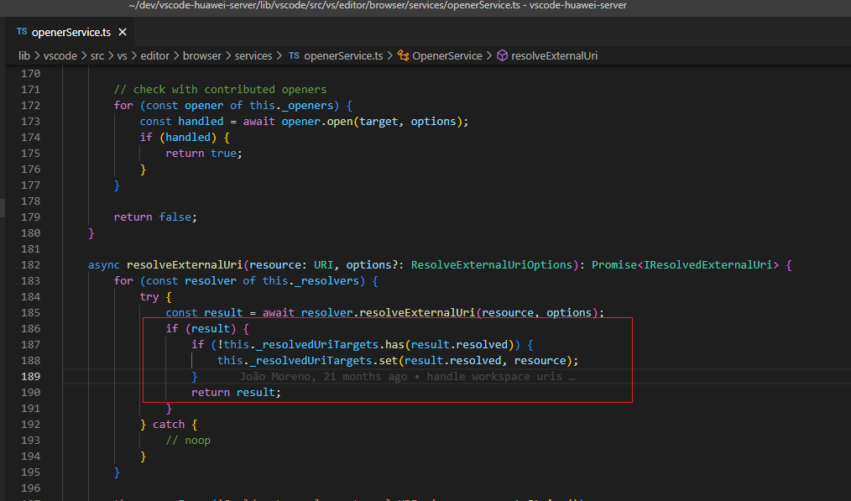Click the TS file icon in the tab
This screenshot has width=851, height=501.
(21, 33)
